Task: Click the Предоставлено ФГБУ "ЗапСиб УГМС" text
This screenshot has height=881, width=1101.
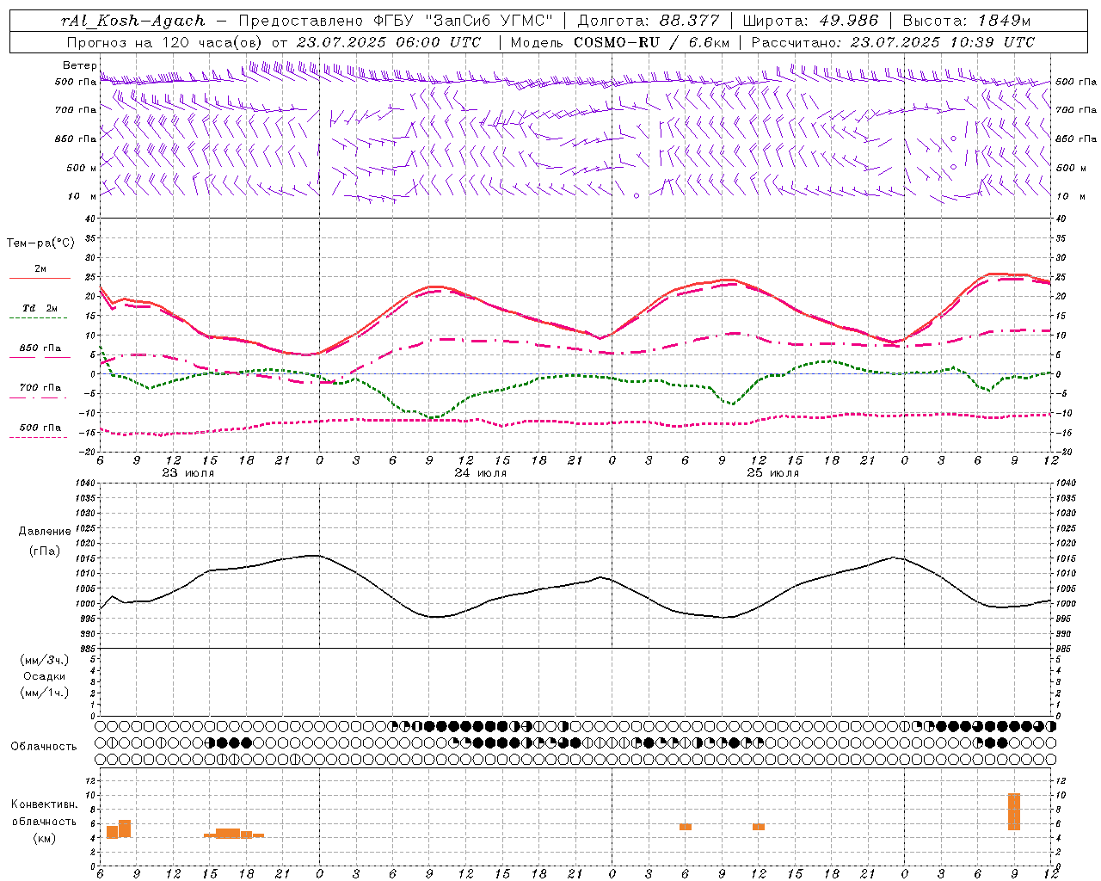Action: pyautogui.click(x=395, y=21)
